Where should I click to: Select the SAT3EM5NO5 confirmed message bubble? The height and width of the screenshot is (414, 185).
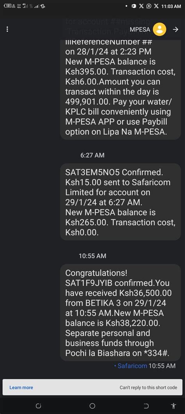pos(121,202)
